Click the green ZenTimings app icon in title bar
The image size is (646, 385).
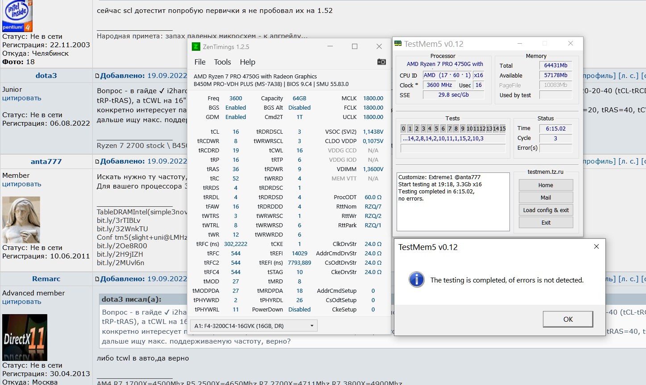pos(196,46)
